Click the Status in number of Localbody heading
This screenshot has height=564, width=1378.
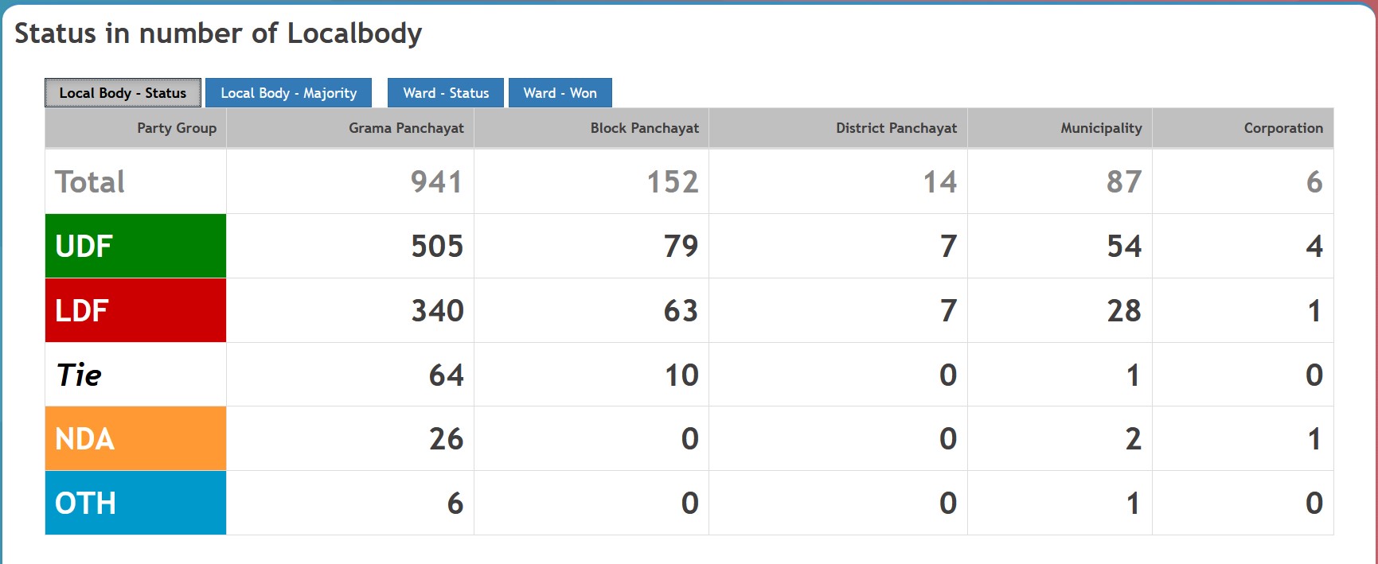pyautogui.click(x=218, y=33)
